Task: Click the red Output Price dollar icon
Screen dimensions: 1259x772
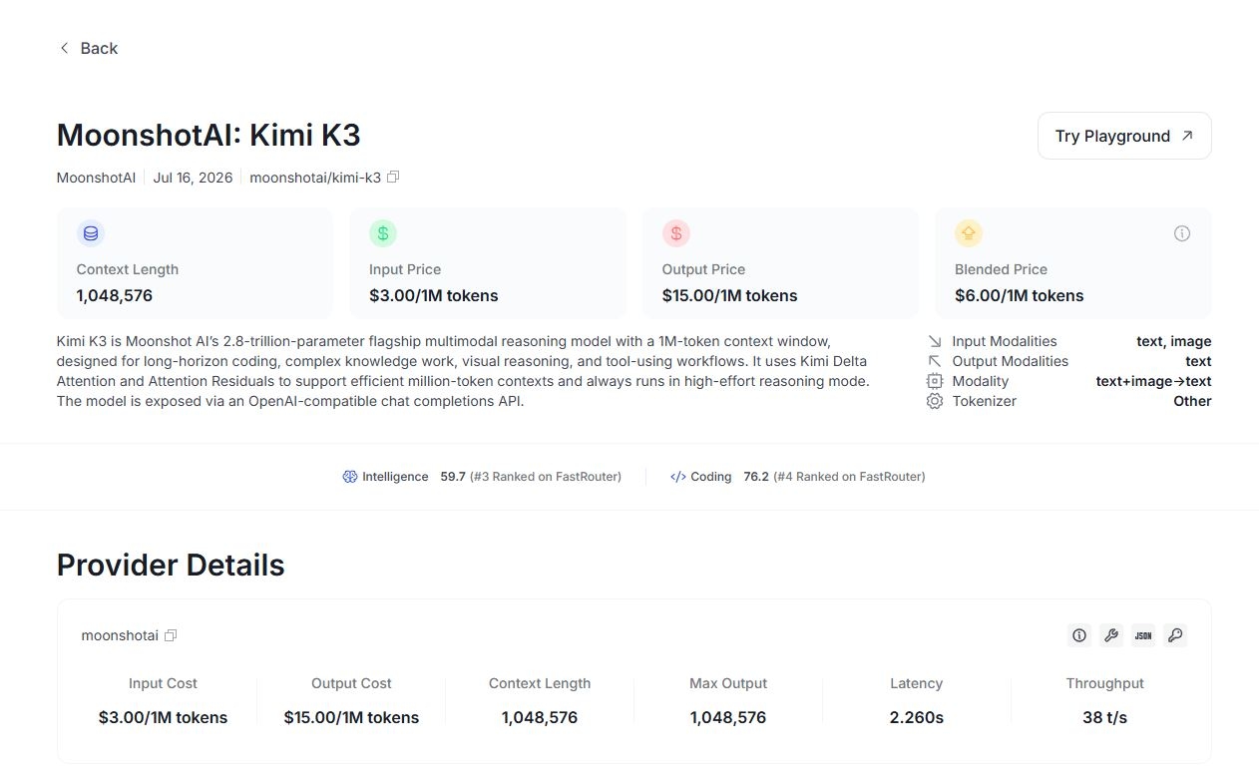Action: click(676, 233)
